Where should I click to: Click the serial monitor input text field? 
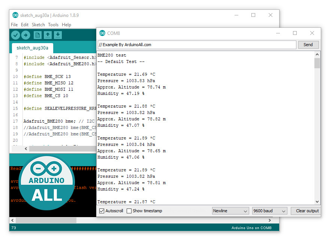point(197,45)
